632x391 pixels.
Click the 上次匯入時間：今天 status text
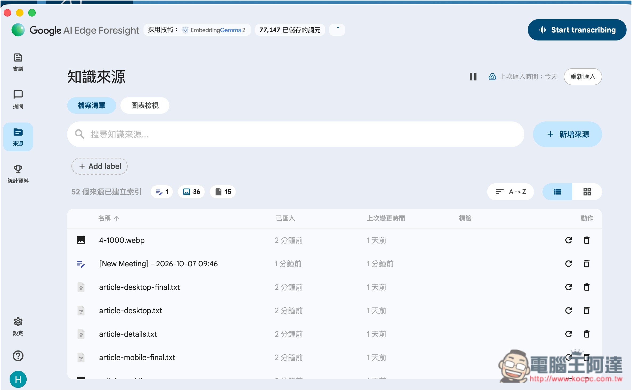[x=529, y=77]
